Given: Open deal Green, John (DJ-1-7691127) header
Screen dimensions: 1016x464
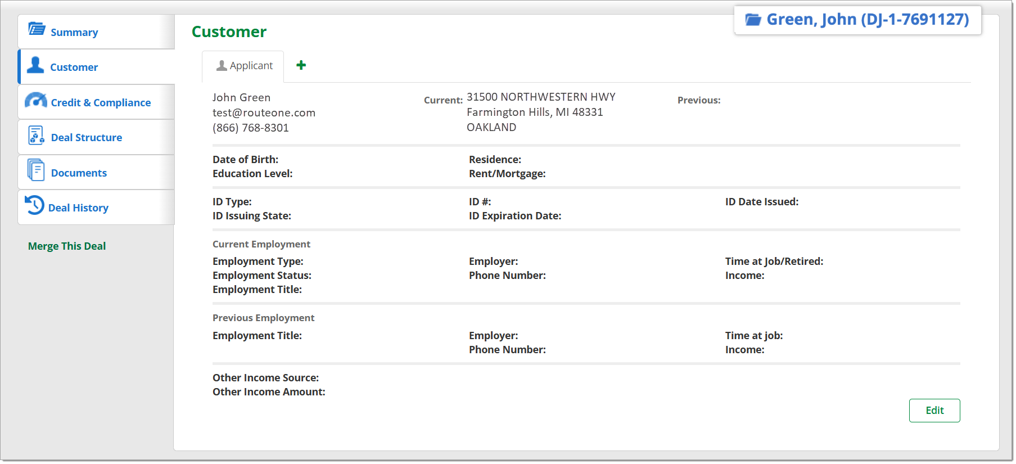Looking at the screenshot, I should click(858, 20).
